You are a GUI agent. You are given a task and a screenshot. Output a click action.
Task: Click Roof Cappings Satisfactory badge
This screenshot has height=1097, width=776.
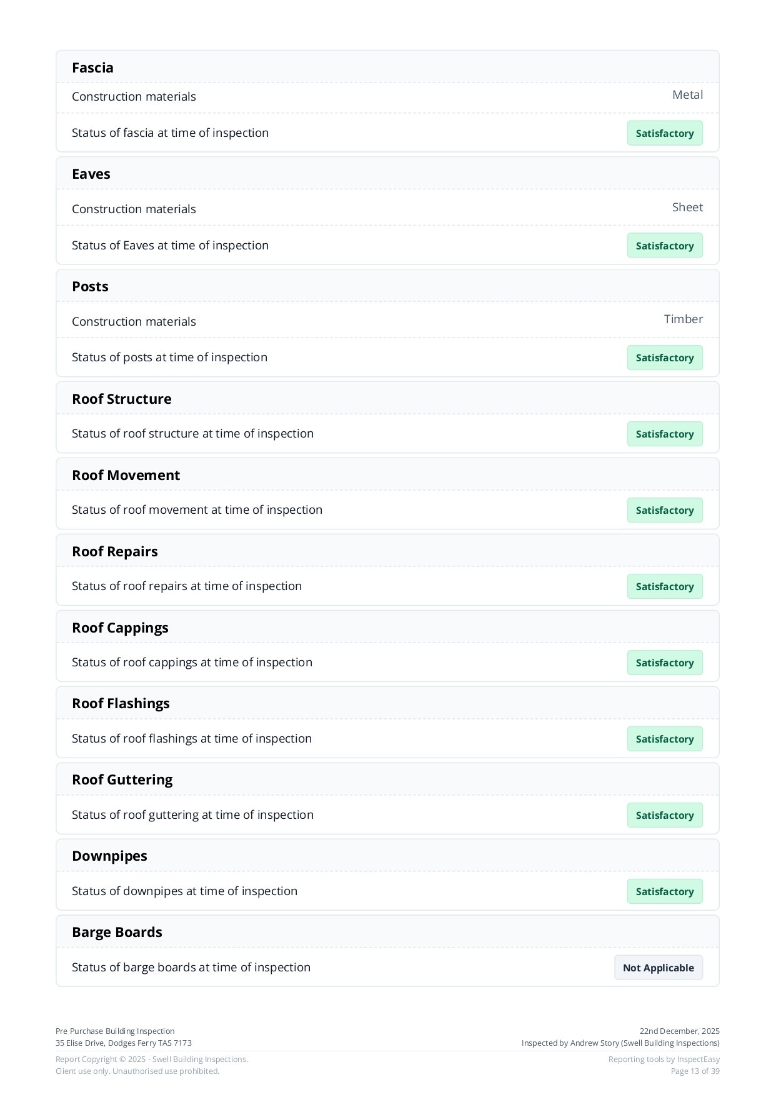[x=664, y=663]
